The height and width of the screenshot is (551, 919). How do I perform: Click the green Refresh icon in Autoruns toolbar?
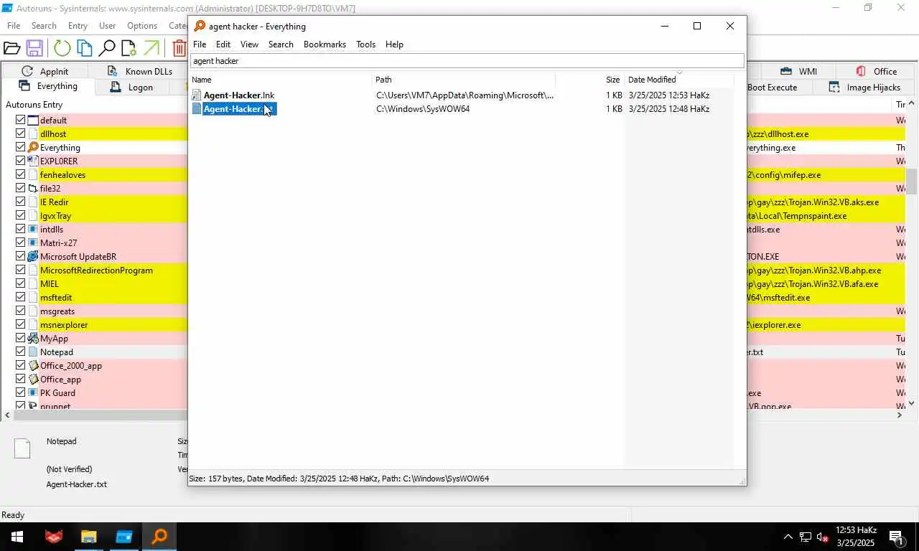pos(62,49)
